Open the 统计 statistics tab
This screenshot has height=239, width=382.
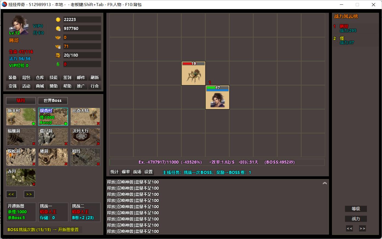114,172
